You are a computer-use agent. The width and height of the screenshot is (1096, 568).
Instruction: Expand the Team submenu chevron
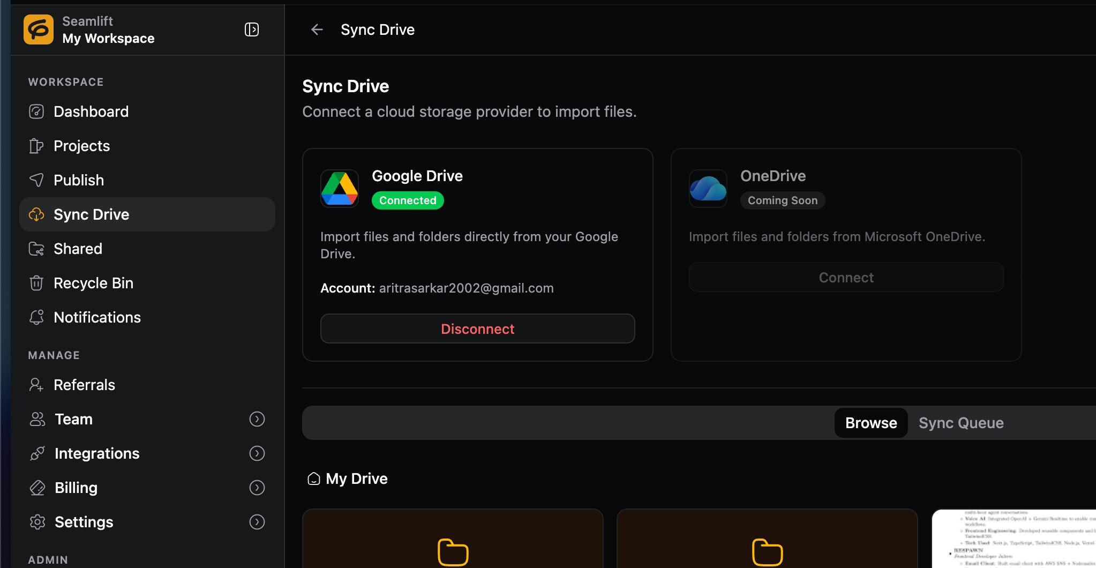click(x=257, y=419)
